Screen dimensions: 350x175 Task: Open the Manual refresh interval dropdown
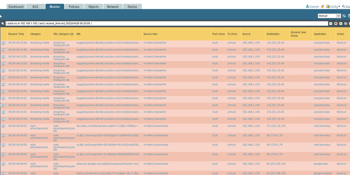tap(338, 16)
